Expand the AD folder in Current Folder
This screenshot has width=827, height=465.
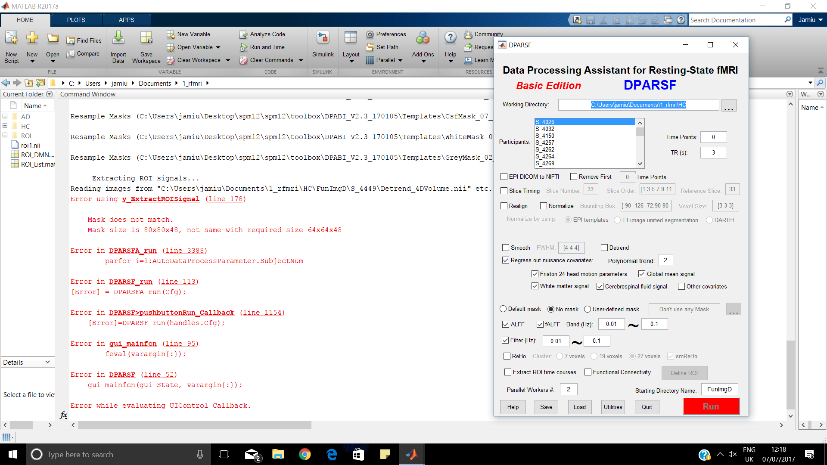click(5, 116)
